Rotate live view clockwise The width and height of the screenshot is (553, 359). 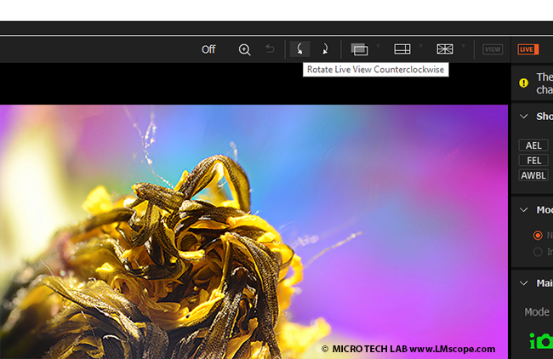tap(324, 49)
